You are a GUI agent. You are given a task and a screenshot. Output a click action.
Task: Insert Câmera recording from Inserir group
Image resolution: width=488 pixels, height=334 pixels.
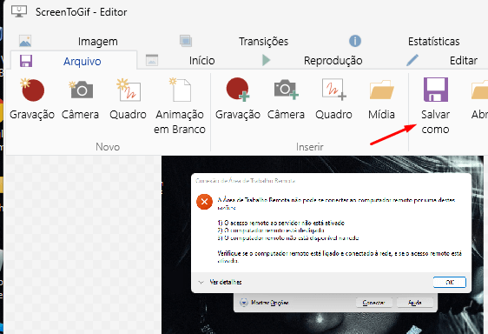(286, 100)
